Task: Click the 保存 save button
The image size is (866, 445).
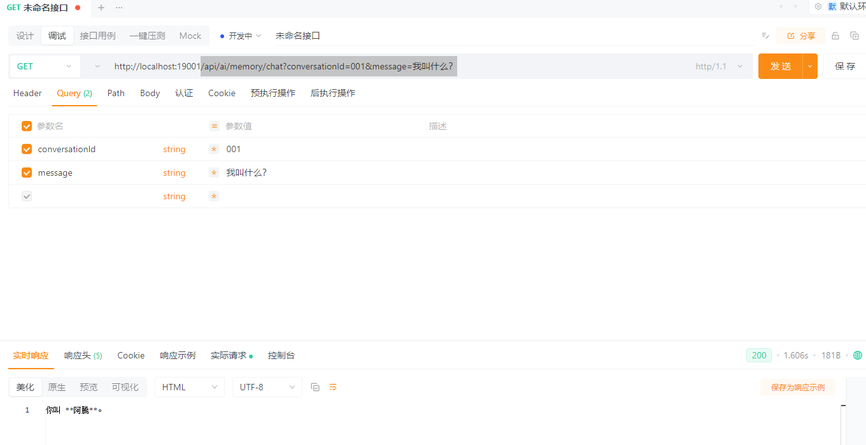Action: pyautogui.click(x=844, y=66)
